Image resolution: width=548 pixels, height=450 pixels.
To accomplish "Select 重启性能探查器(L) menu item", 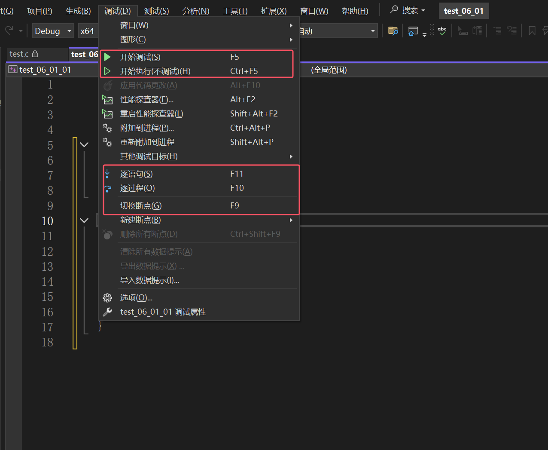I will [x=199, y=114].
